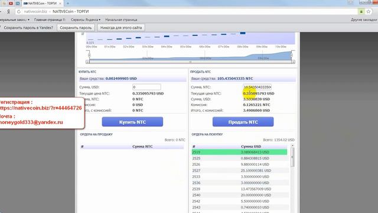Click Никогда для этого сайта button
Screen dimensions: 378x213
click(x=121, y=28)
